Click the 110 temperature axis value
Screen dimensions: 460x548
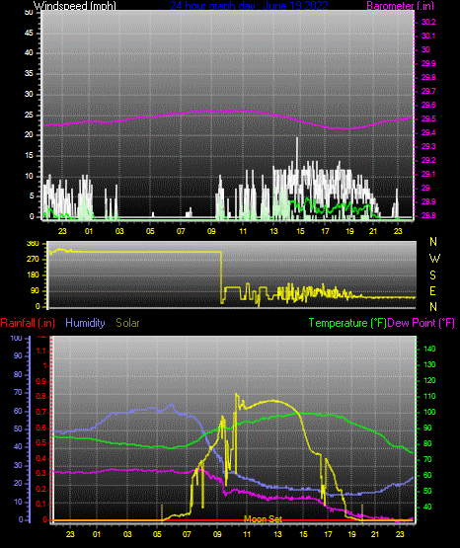[429, 396]
